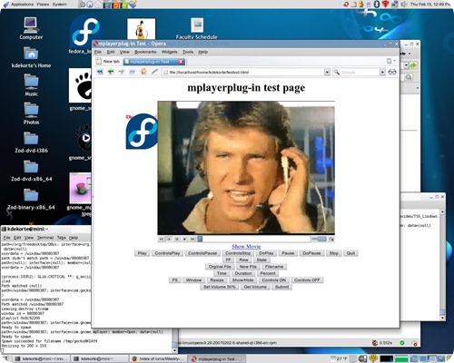This screenshot has height=363, width=454.
Task: Fast-forward using the player control bar
Action: (192, 239)
